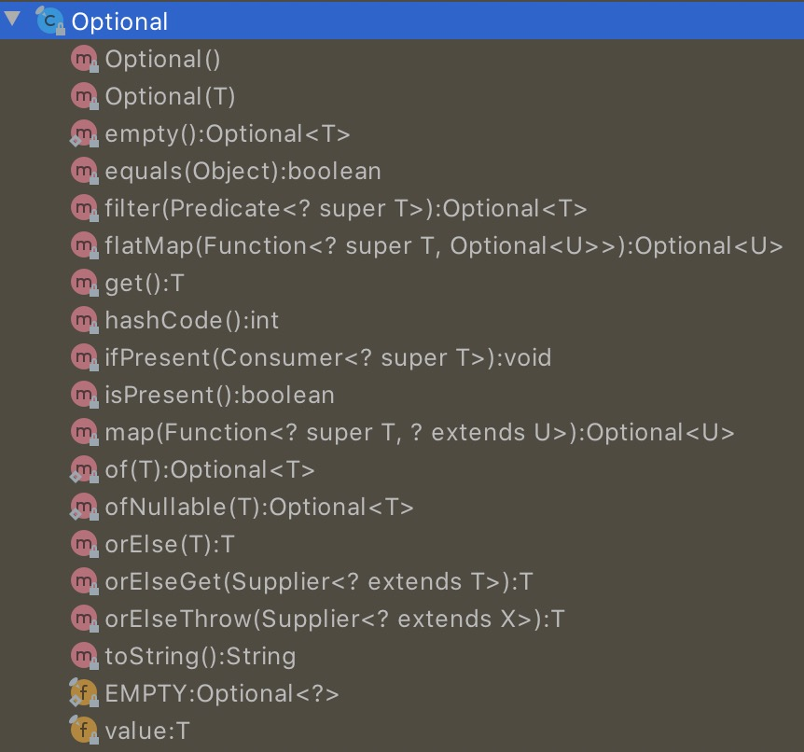The image size is (804, 752).
Task: Click the static method icon beside empty()
Action: tap(85, 132)
